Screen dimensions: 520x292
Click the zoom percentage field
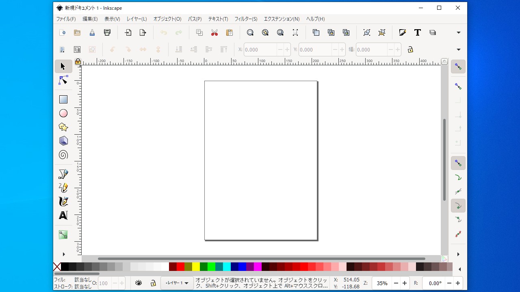(x=382, y=283)
